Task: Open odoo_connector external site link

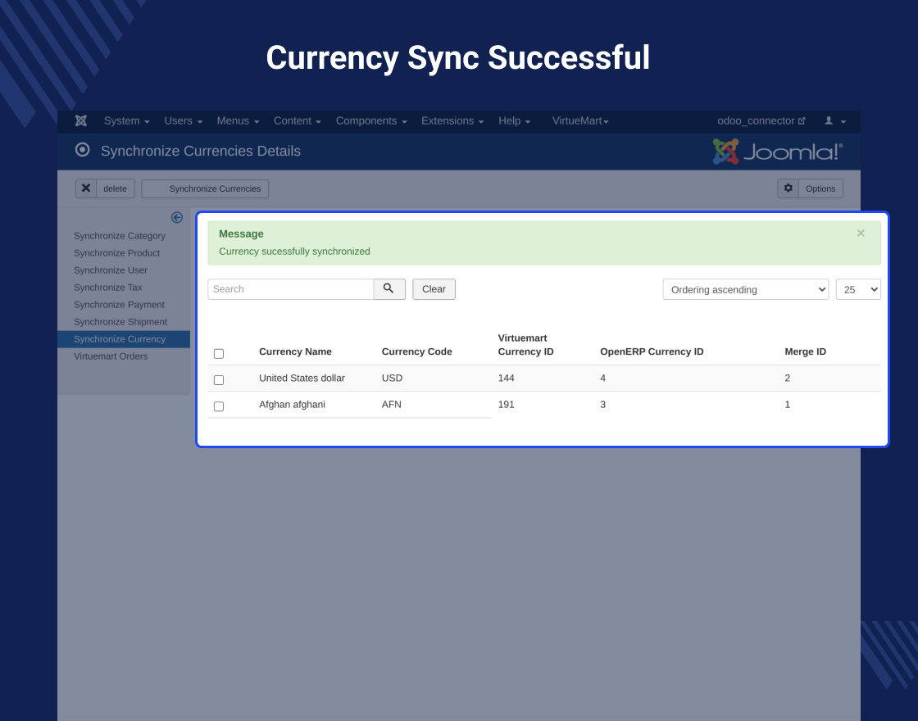Action: click(761, 120)
